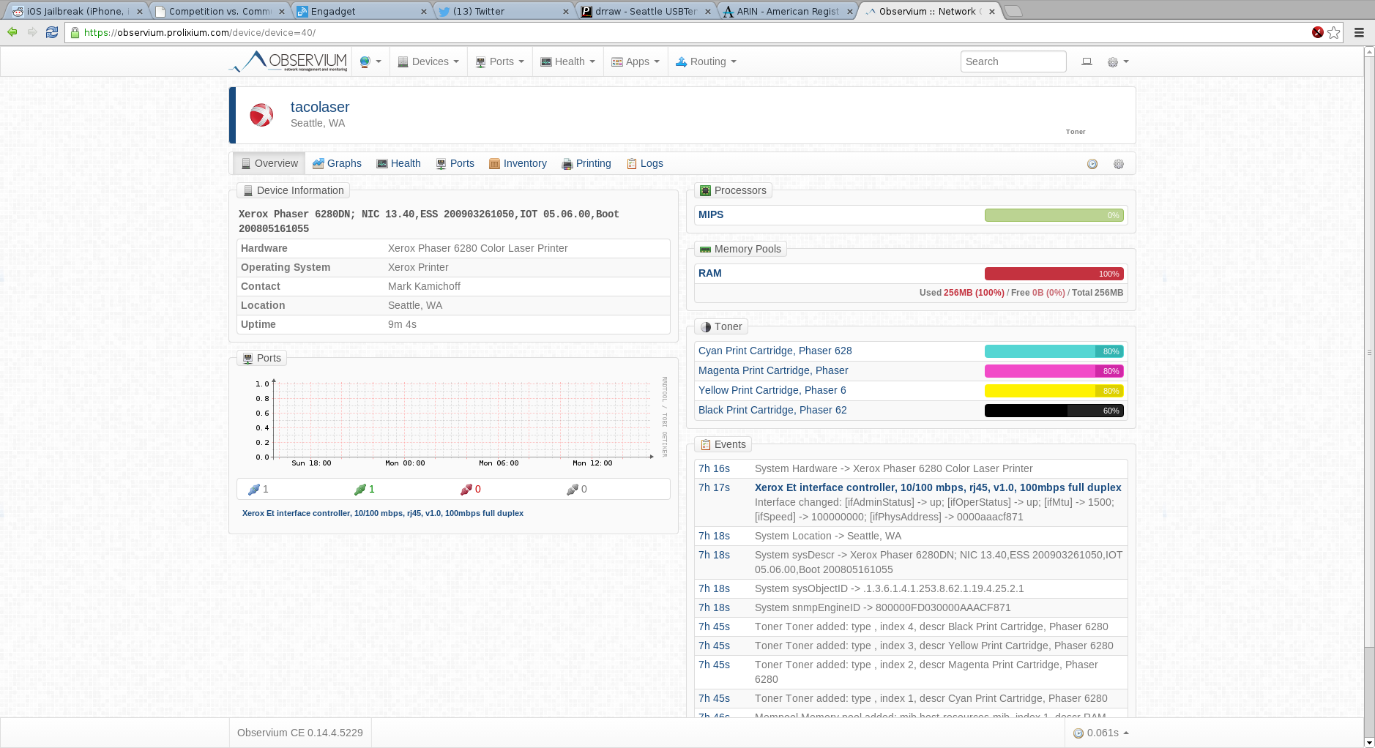The width and height of the screenshot is (1375, 748).
Task: Click the green up ports icon
Action: coord(360,489)
